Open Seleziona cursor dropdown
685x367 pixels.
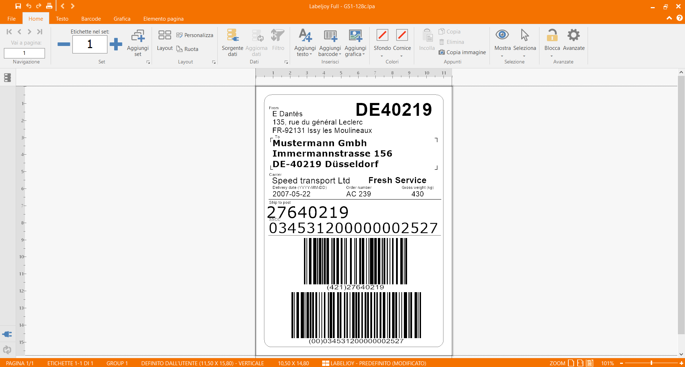pos(524,42)
